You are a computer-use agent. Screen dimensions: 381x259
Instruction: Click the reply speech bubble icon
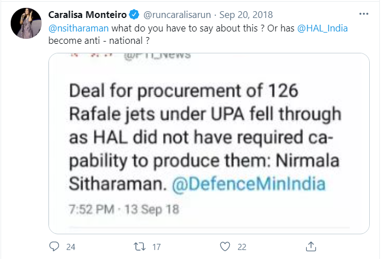pos(54,246)
